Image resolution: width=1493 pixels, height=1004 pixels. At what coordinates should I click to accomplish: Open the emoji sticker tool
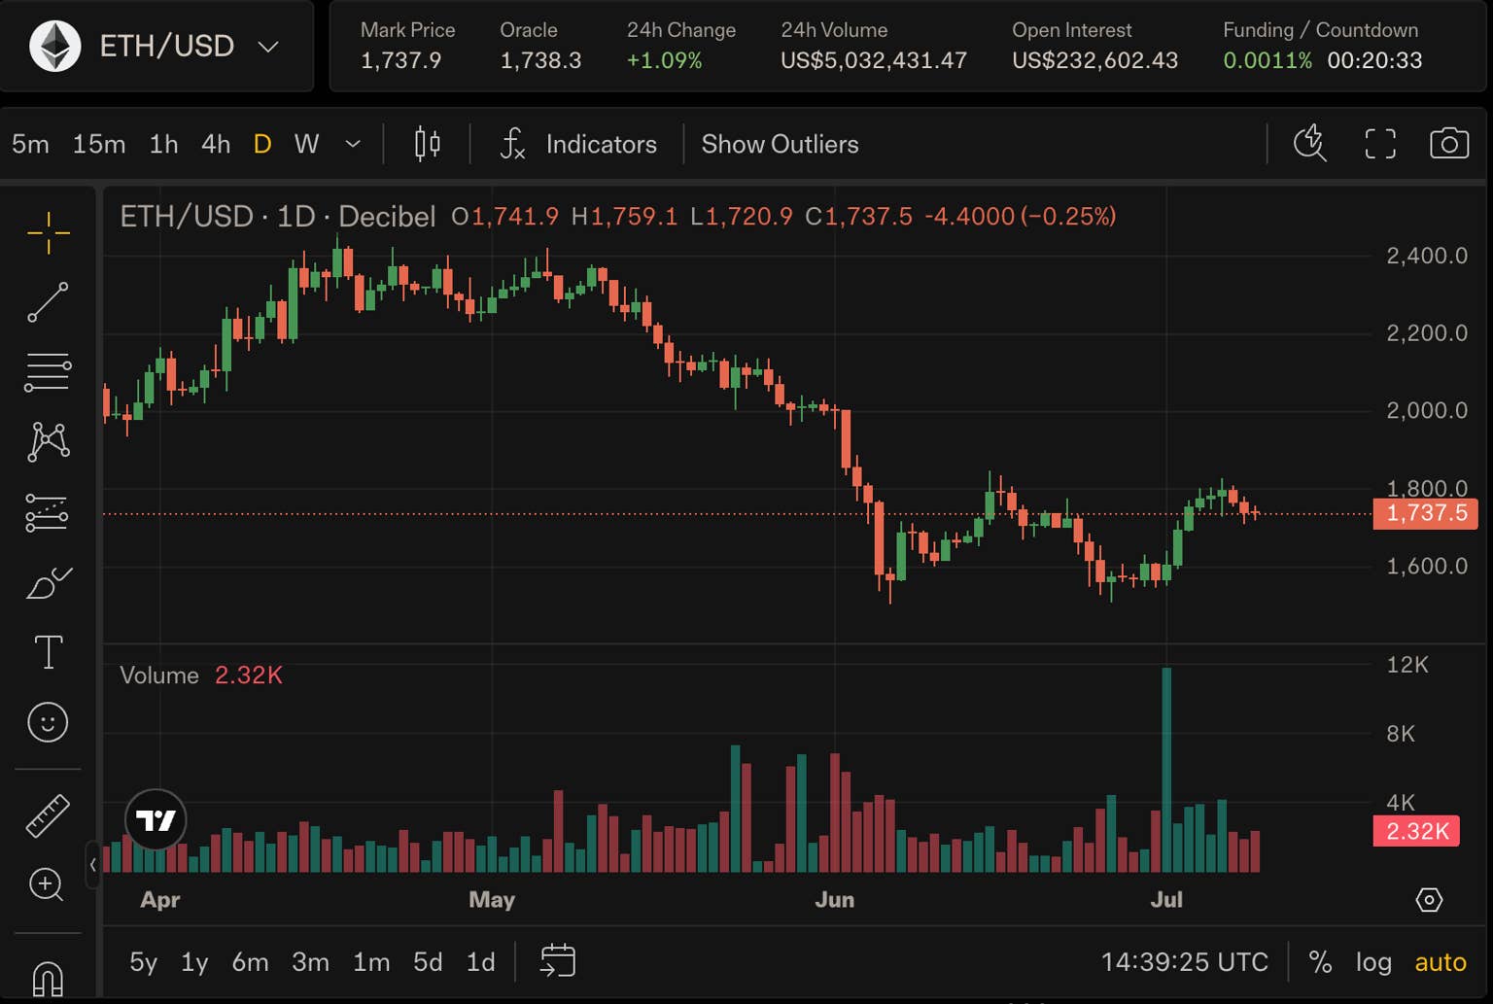point(48,722)
